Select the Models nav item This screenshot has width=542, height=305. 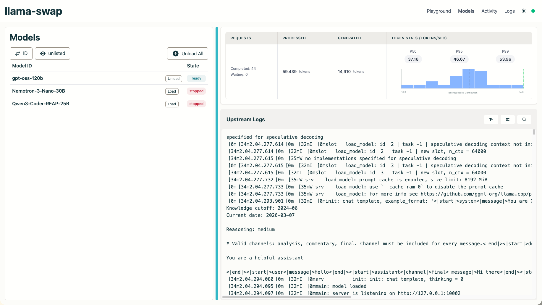coord(466,11)
